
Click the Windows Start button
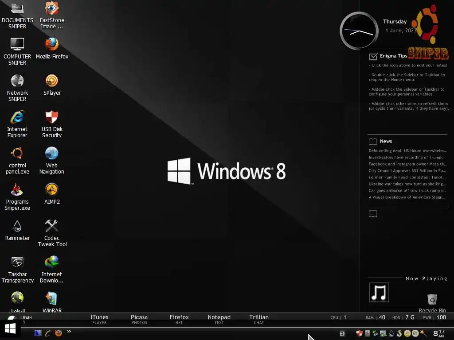click(x=10, y=328)
